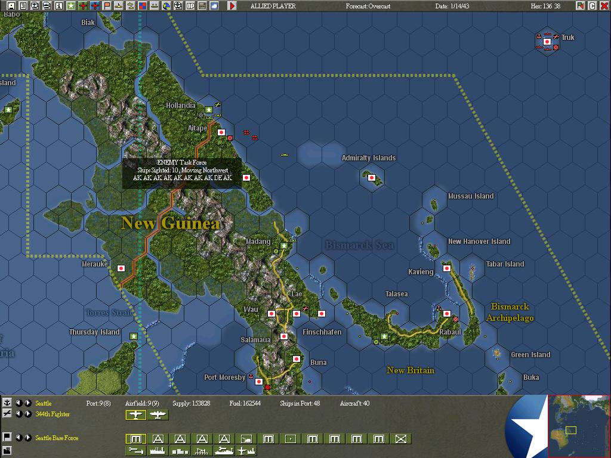Click the red play end-turn arrow
This screenshot has height=458, width=611.
tap(232, 6)
